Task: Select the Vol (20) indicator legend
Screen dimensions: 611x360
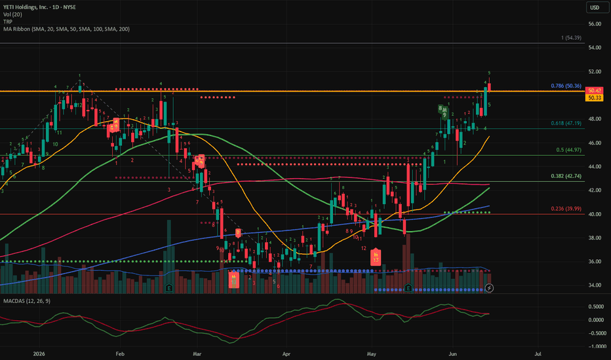Action: tap(12, 14)
